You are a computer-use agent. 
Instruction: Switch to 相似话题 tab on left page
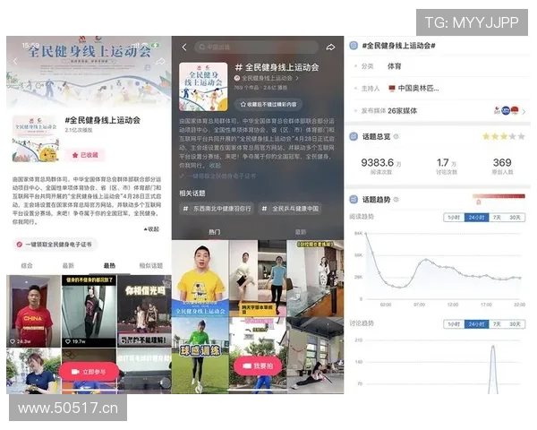150,265
